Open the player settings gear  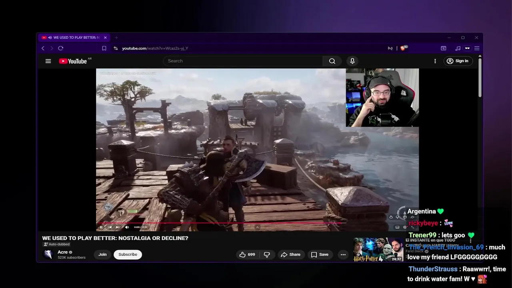(405, 227)
